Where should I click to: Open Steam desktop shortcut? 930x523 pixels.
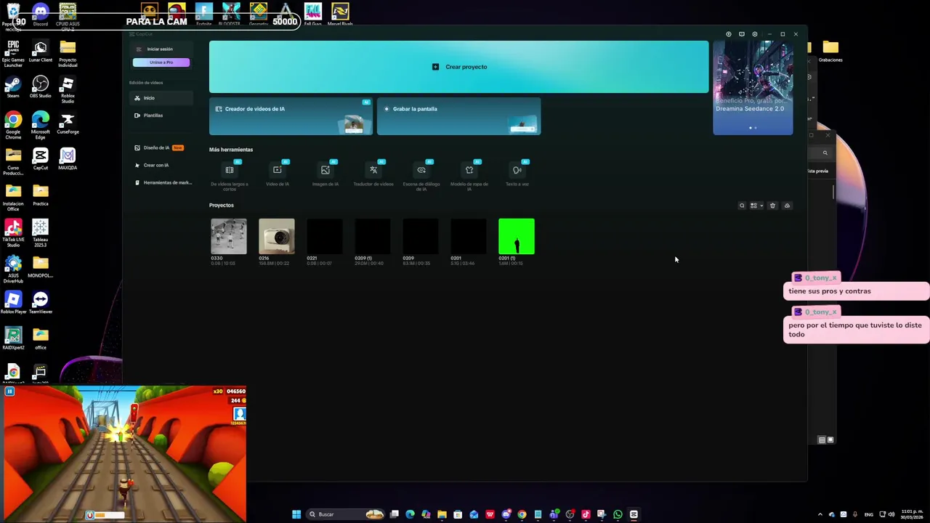[13, 87]
